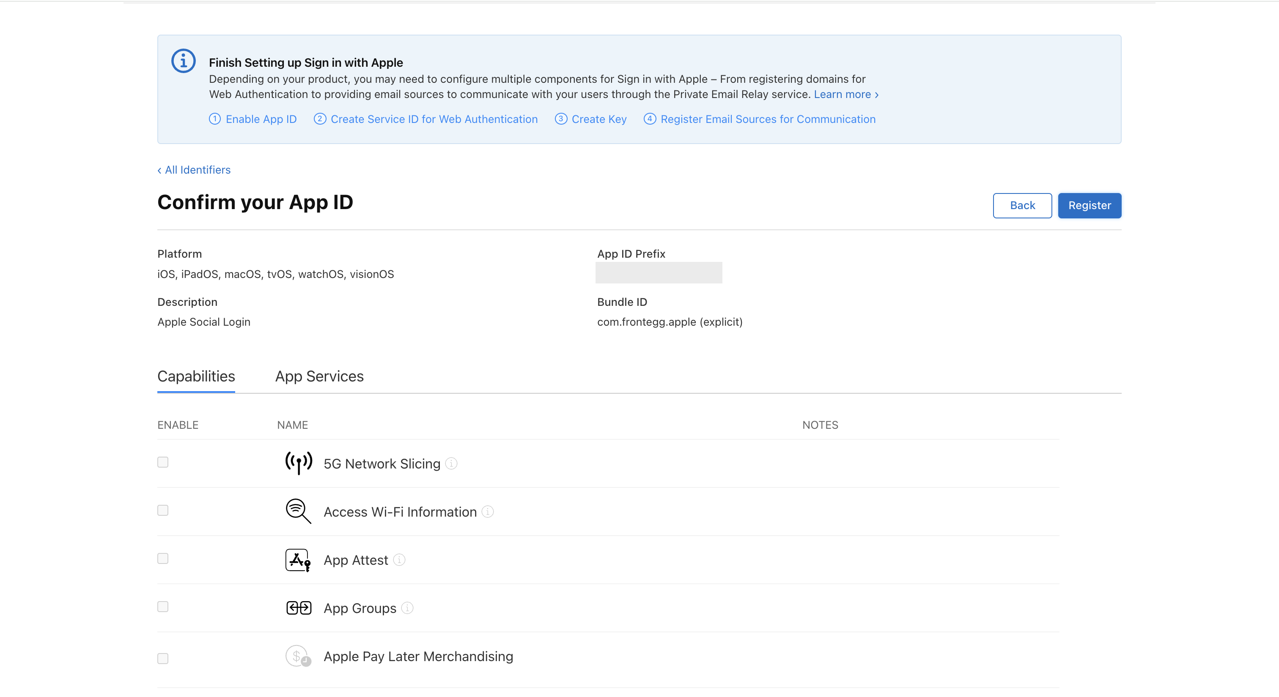Toggle Apple Pay Later Merchandising checkbox
The width and height of the screenshot is (1279, 697).
(x=163, y=658)
